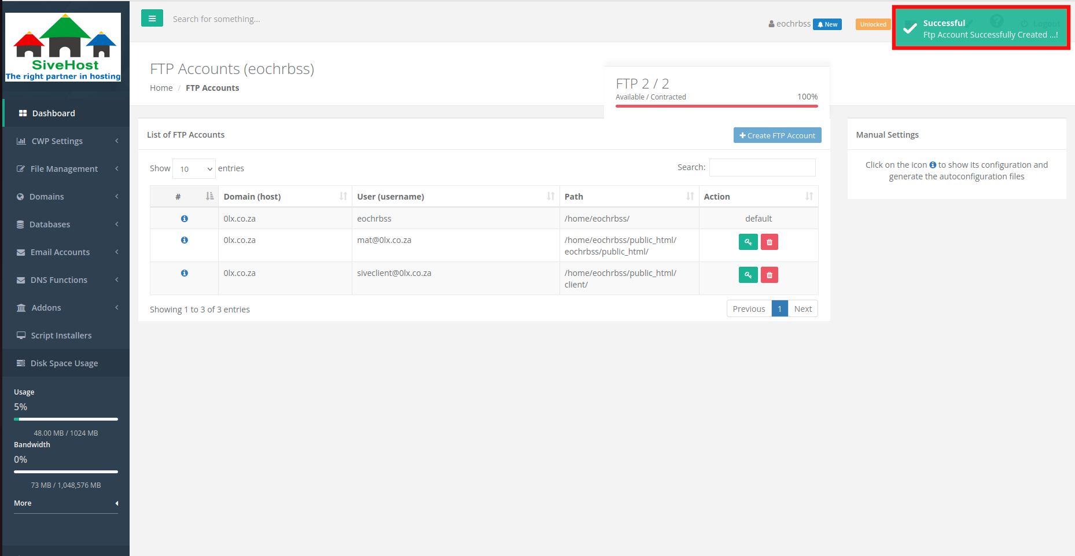
Task: Expand the Databases menu
Action: [x=66, y=224]
